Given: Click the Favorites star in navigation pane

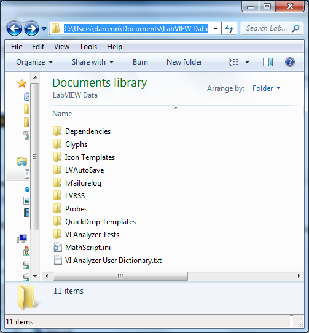Looking at the screenshot, I should click(22, 84).
